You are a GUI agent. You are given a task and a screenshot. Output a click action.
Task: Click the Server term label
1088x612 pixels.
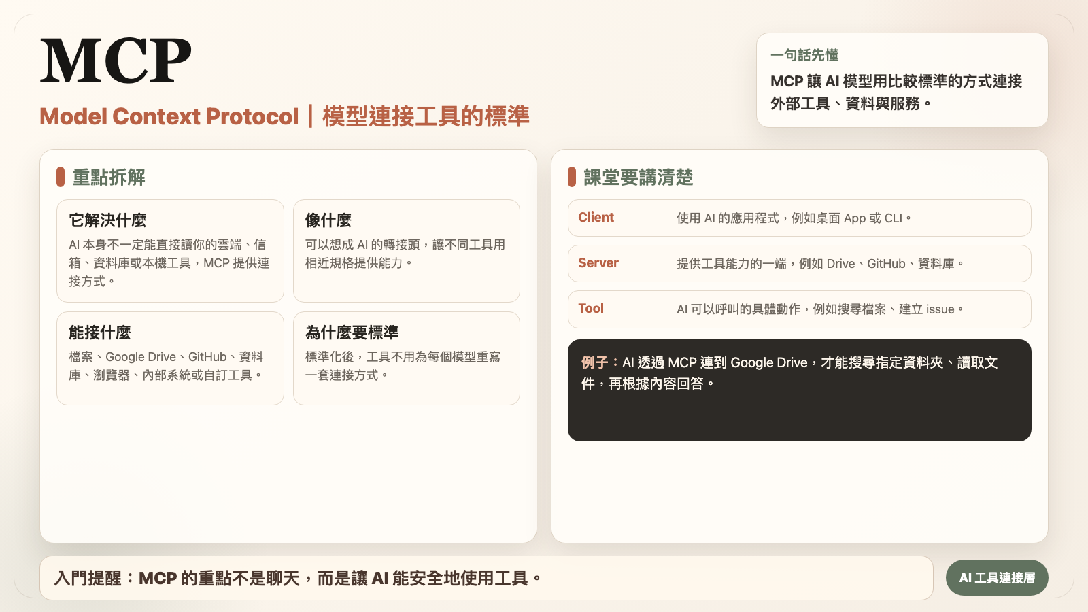598,263
